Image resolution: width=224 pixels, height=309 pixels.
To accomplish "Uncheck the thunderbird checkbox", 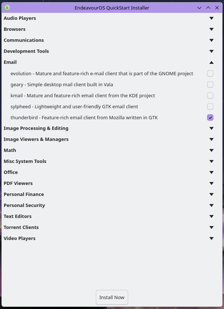I will (x=210, y=117).
